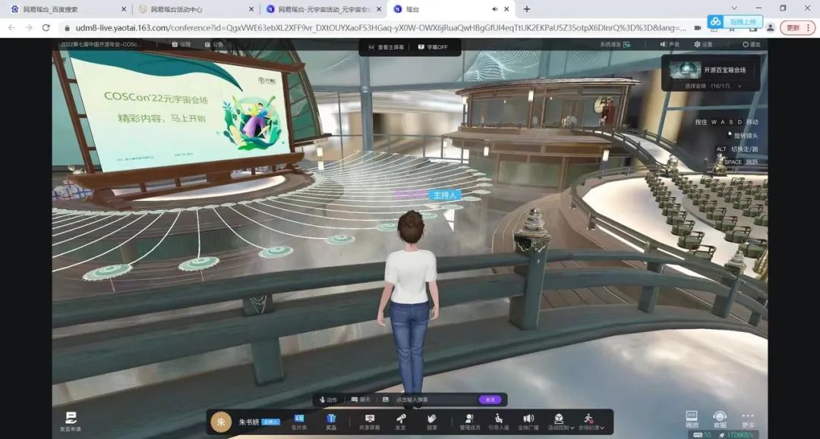820x439 pixels.
Task: Expand the 选择会场 venue selector dropdown
Action: 714,86
